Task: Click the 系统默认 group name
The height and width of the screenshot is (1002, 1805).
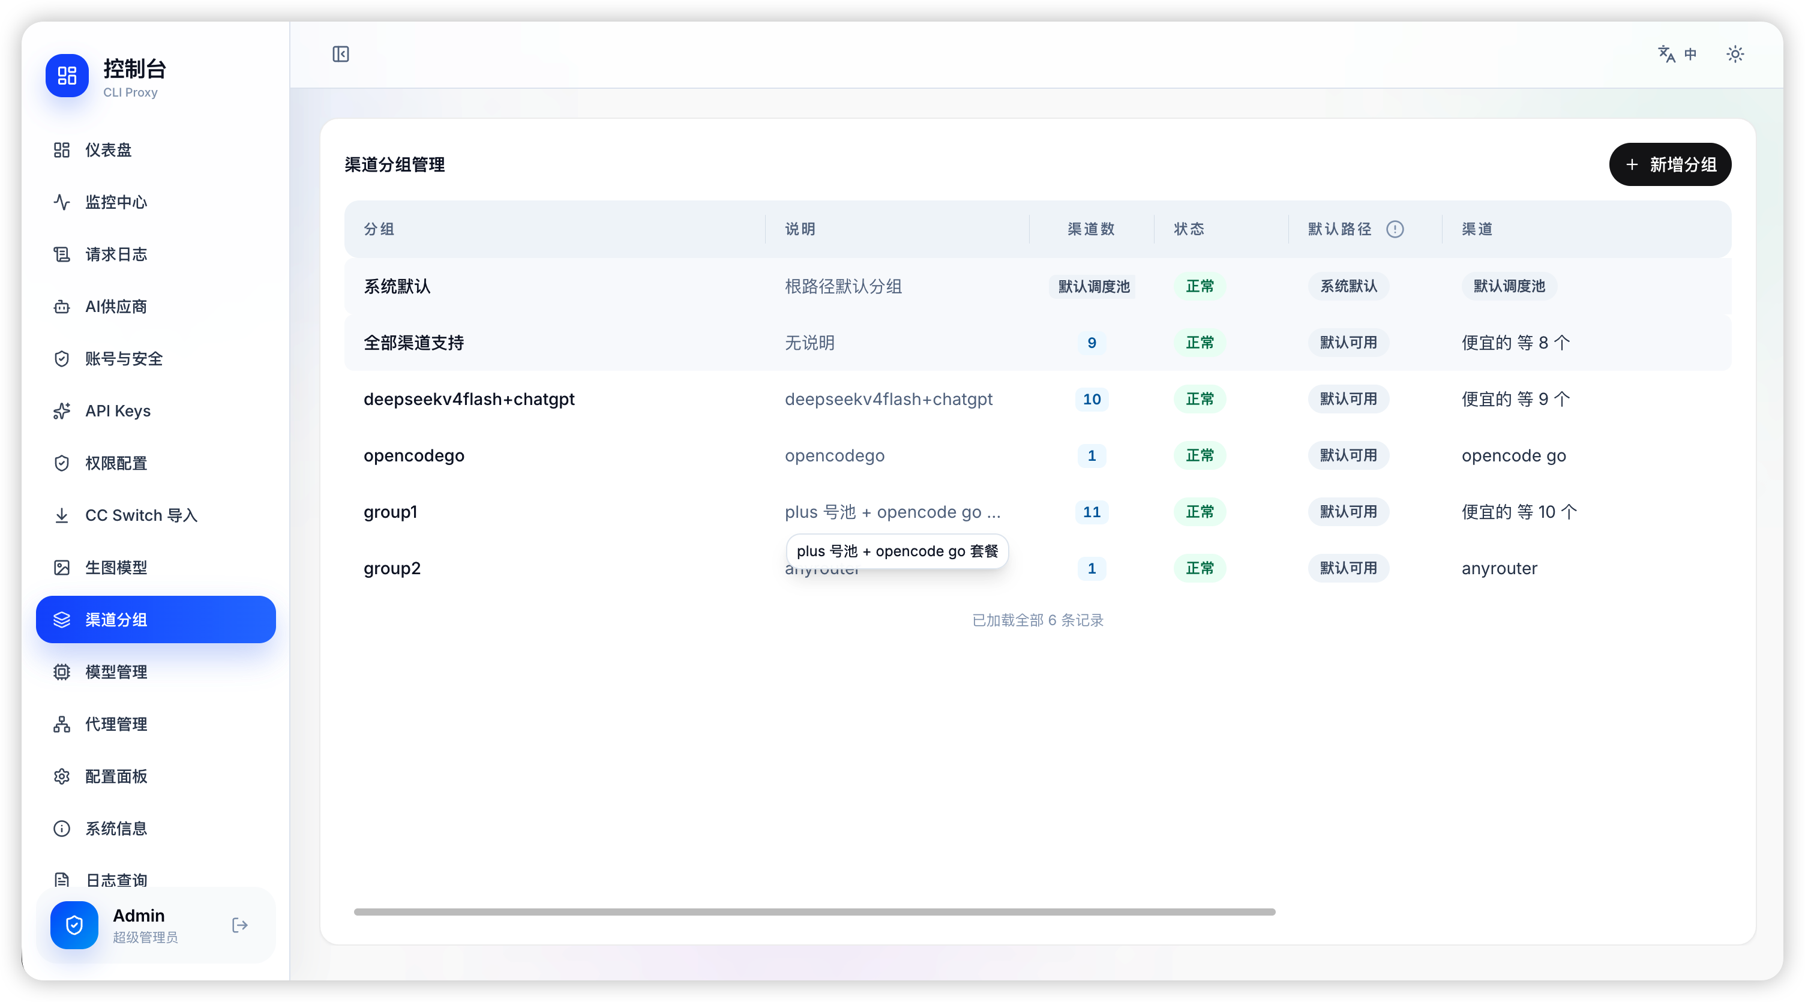Action: point(397,286)
